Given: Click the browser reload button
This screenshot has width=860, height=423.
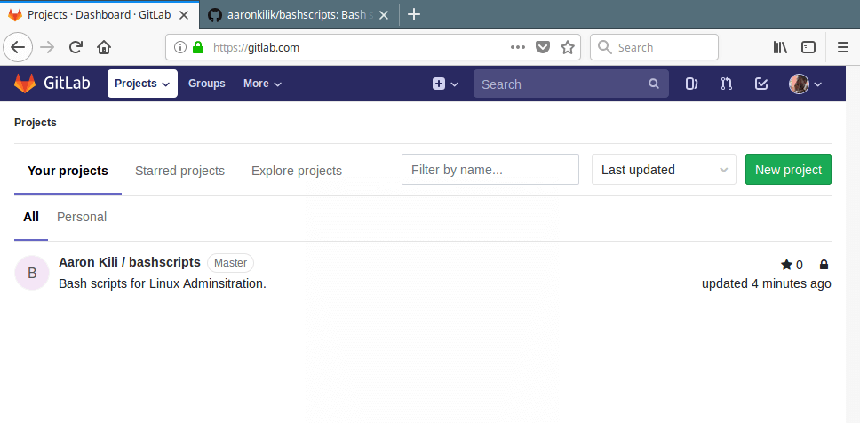Looking at the screenshot, I should (x=76, y=48).
